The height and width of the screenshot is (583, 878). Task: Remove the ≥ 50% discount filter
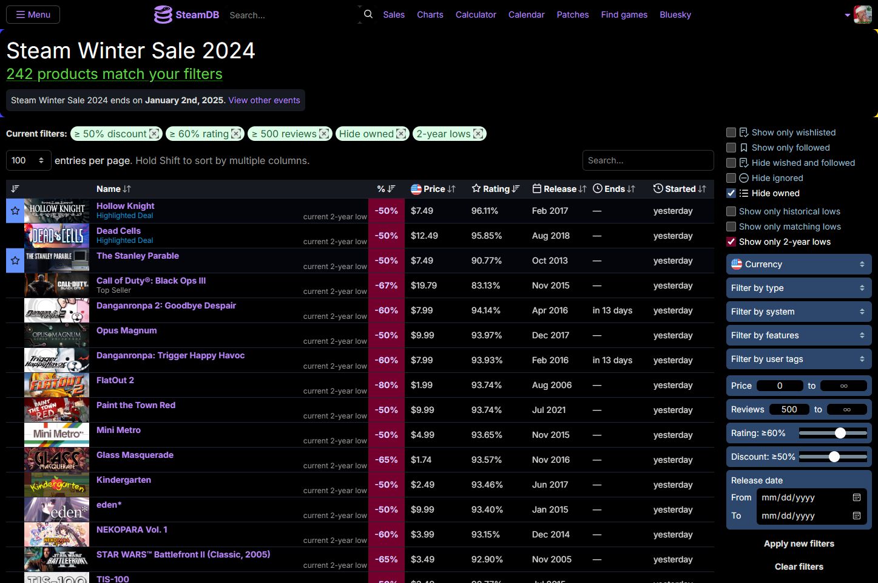pyautogui.click(x=154, y=134)
